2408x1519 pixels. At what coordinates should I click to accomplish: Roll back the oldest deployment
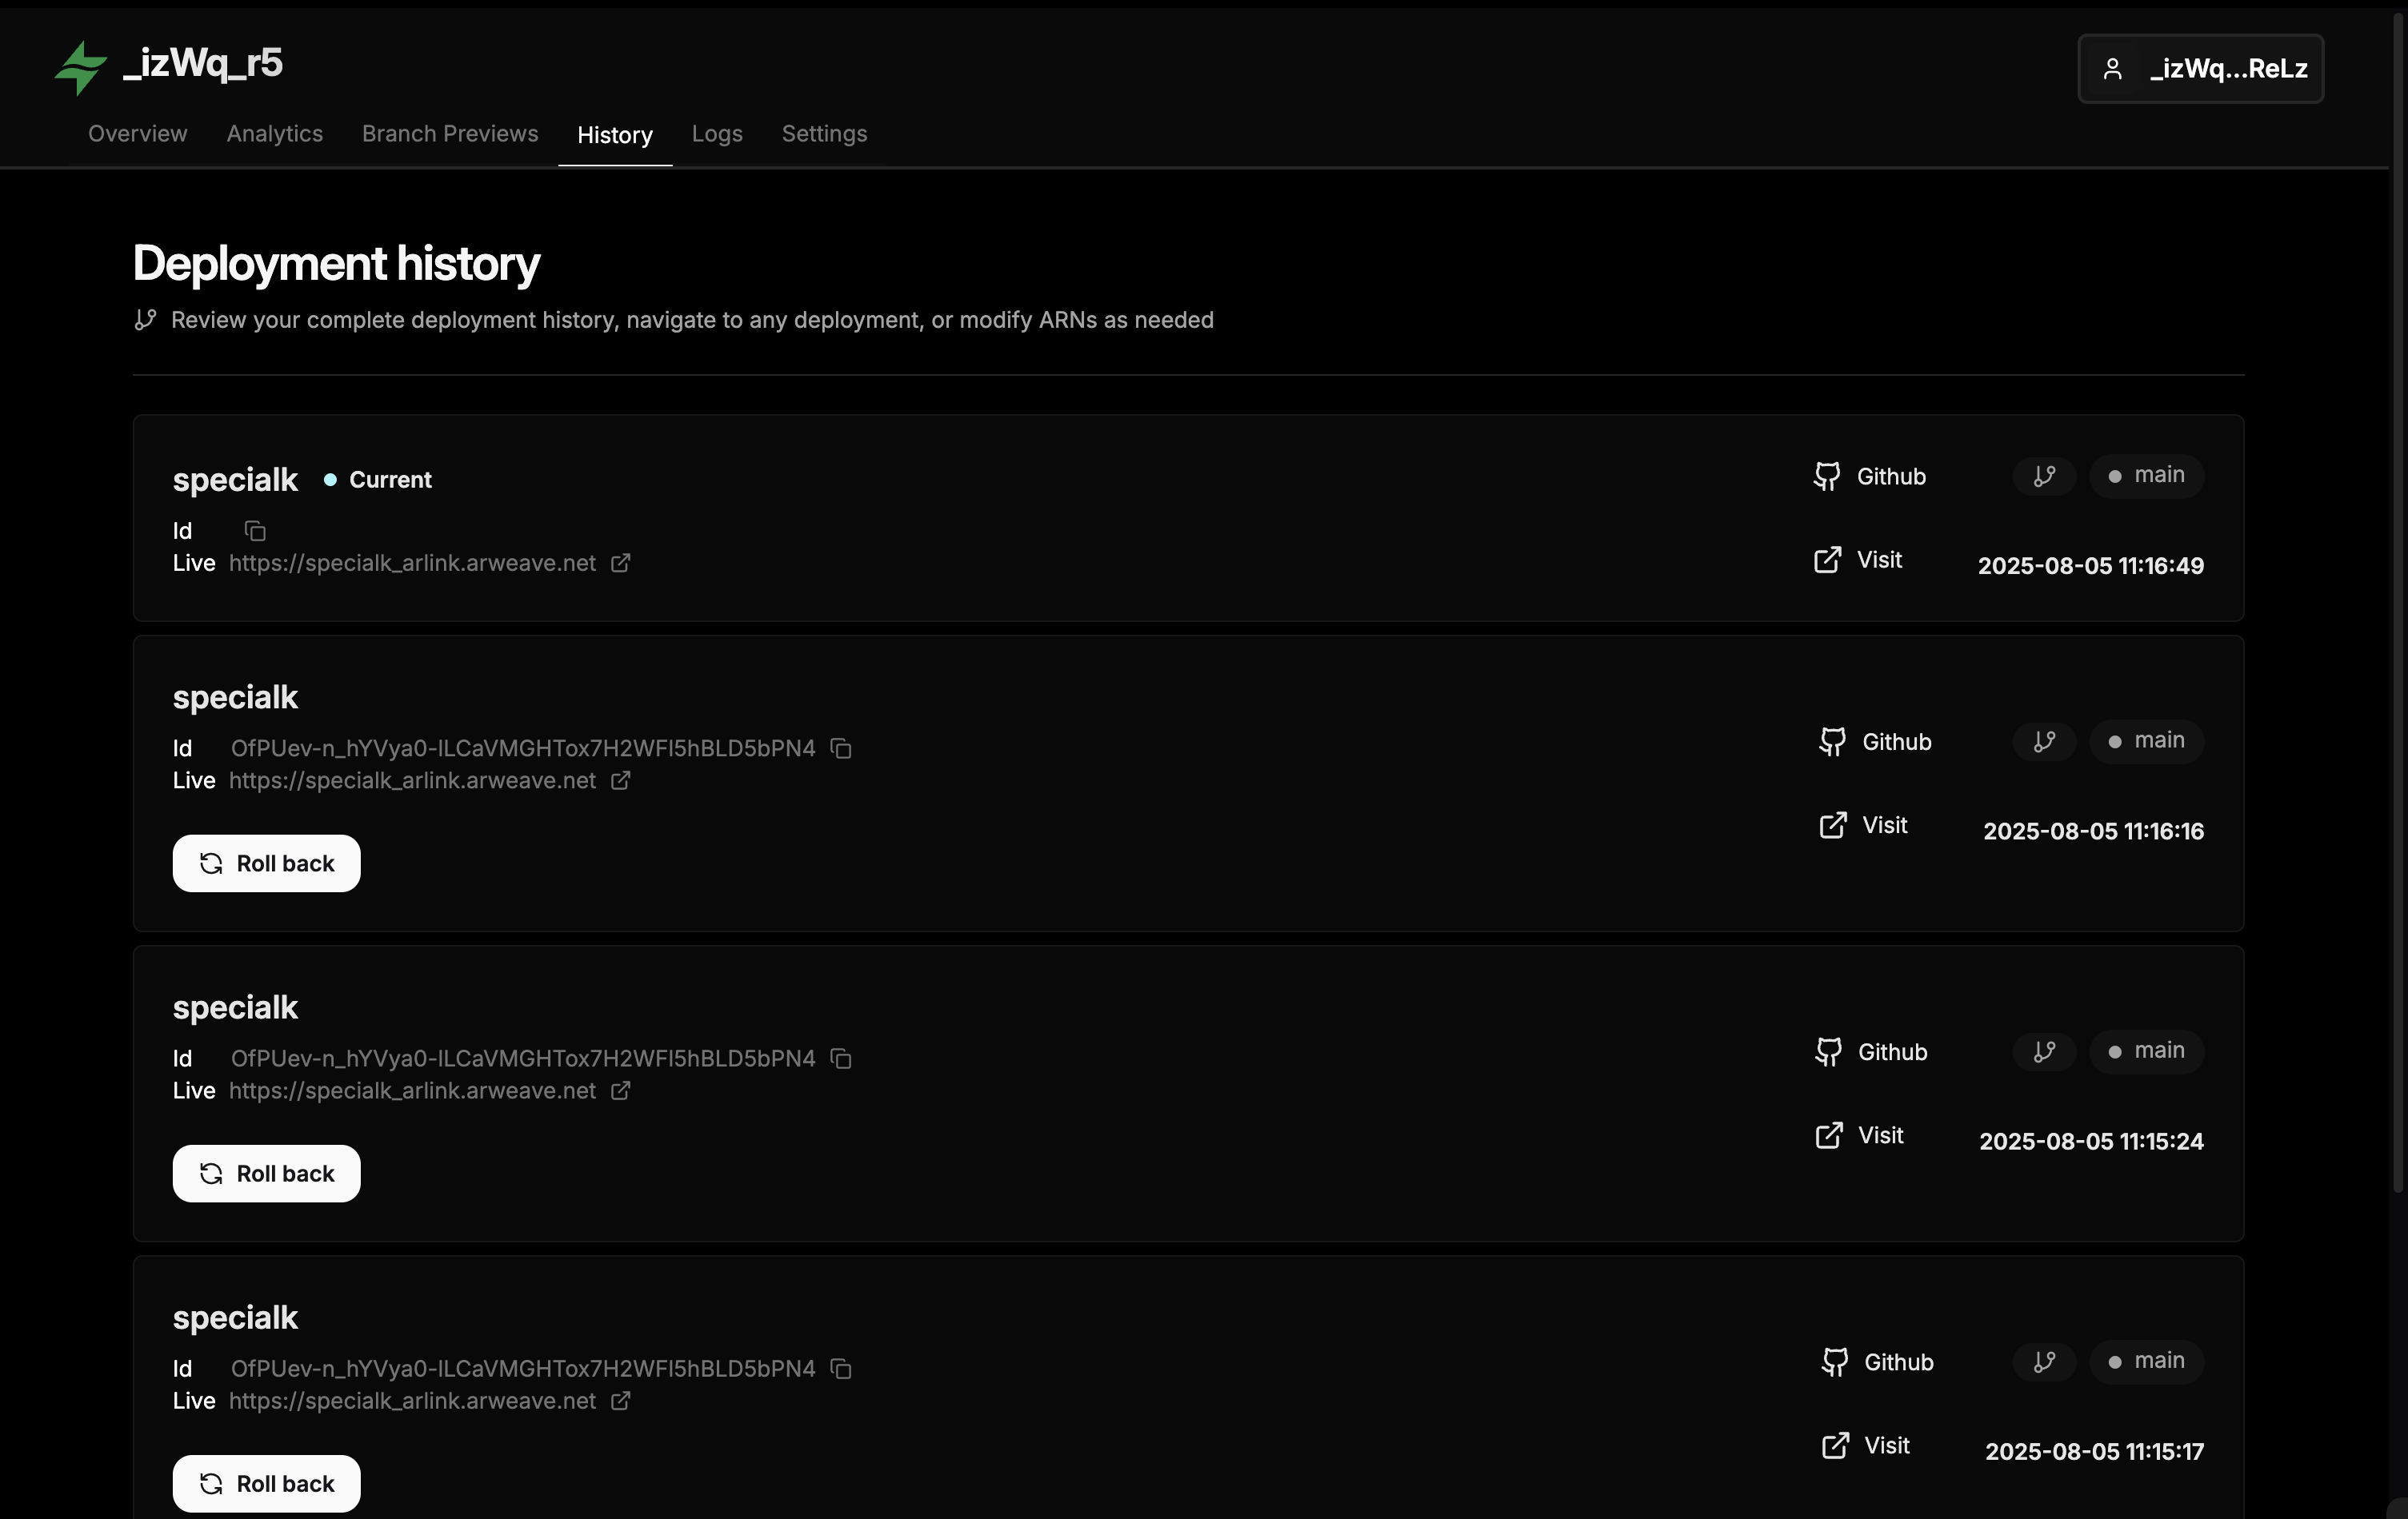pos(266,1483)
